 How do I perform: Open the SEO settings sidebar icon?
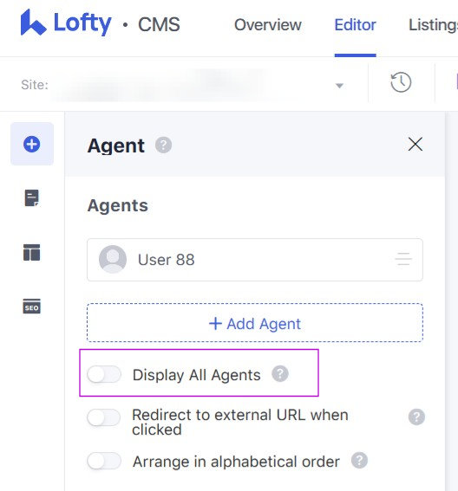(32, 307)
